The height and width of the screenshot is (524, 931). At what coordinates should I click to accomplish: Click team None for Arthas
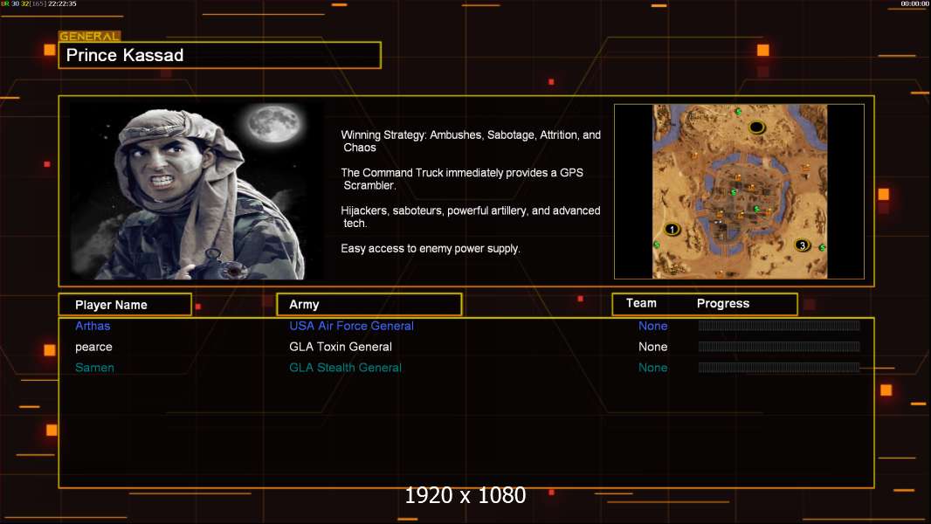(653, 326)
